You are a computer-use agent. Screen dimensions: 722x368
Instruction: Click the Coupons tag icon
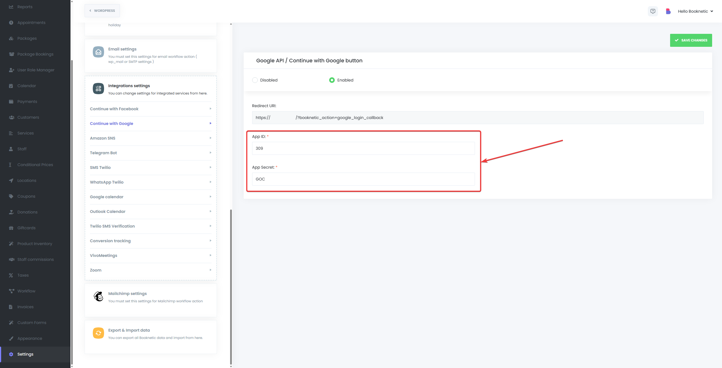point(11,196)
